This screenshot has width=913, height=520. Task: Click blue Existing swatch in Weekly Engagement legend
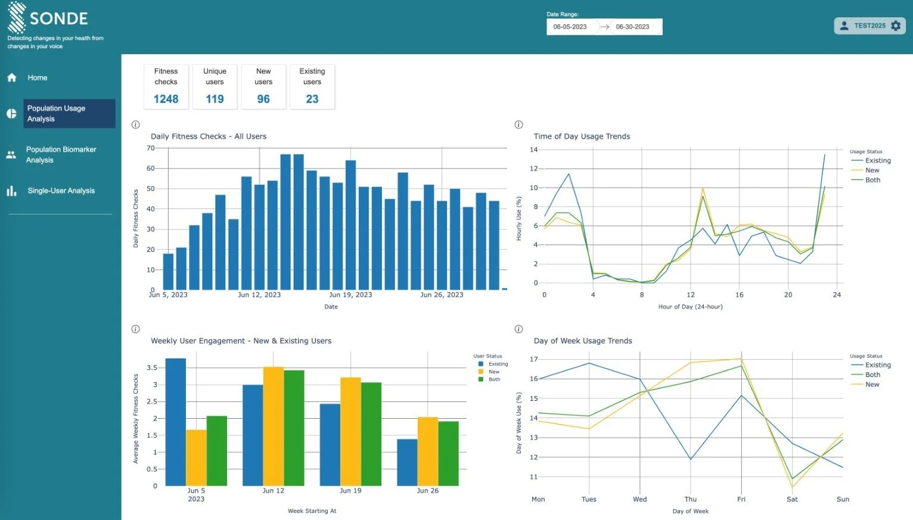coord(481,364)
